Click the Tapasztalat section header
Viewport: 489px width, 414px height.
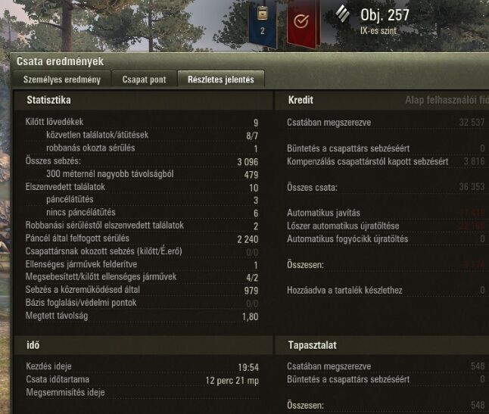click(312, 345)
